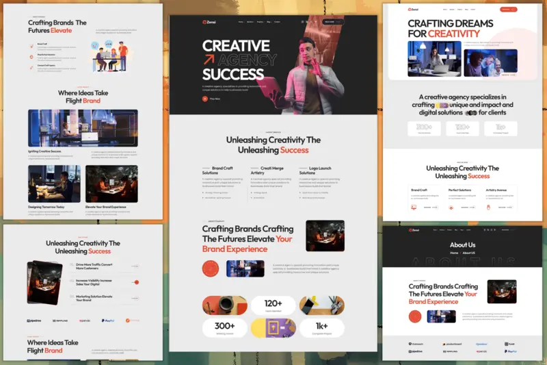Click the red eye icon in the Perfect Solutions card
Image resolution: width=547 pixels, height=365 pixels.
coord(451,207)
